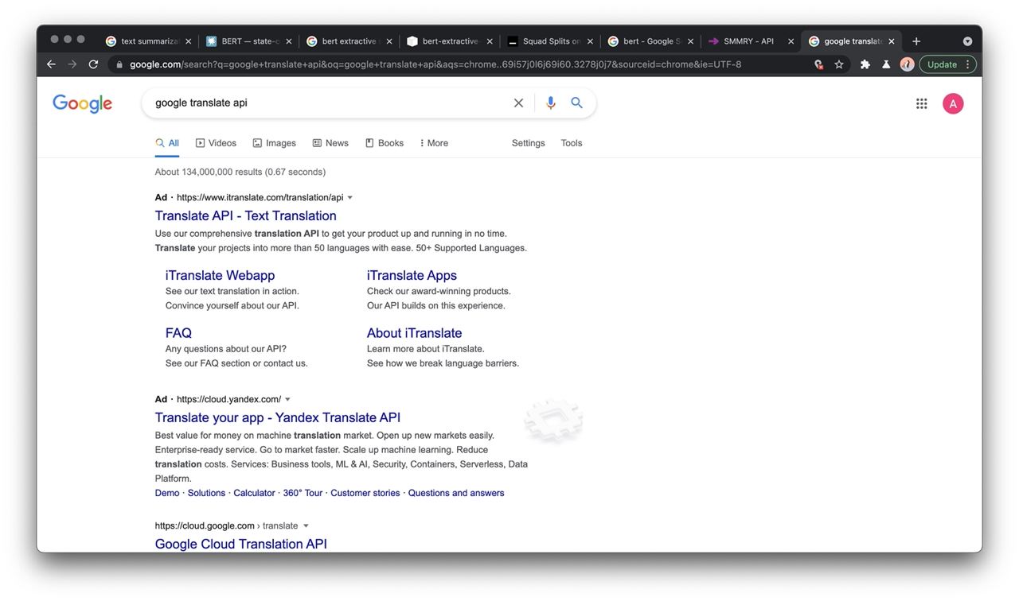The image size is (1019, 601).
Task: Open Yandex Demo link
Action: (x=167, y=493)
